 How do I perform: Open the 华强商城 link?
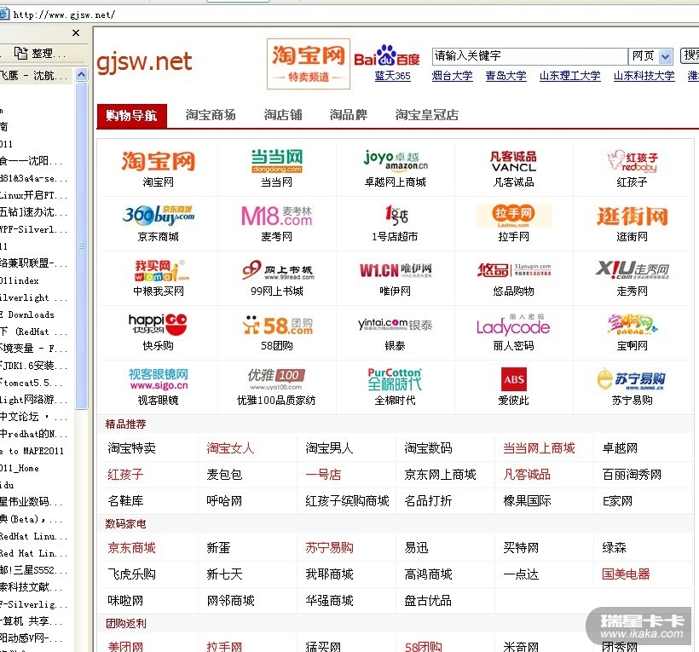click(x=329, y=601)
